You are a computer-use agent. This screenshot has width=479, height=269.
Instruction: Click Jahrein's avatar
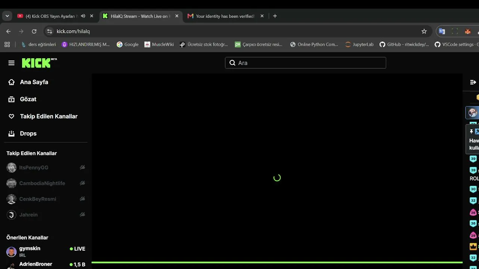tap(12, 214)
